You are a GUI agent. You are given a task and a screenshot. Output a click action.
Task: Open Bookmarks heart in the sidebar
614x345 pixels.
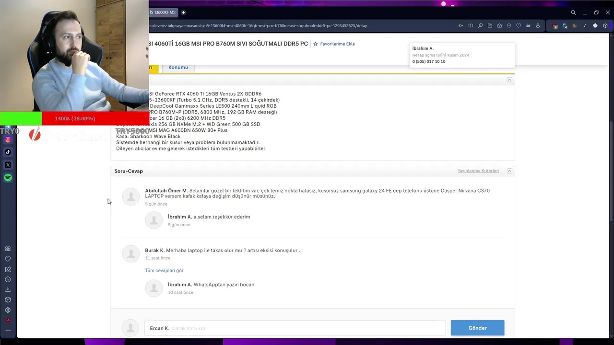[x=8, y=259]
